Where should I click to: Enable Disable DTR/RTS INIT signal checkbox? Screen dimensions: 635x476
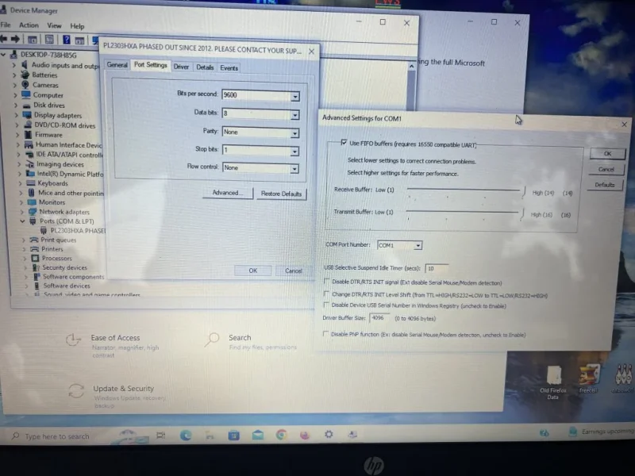pos(326,282)
